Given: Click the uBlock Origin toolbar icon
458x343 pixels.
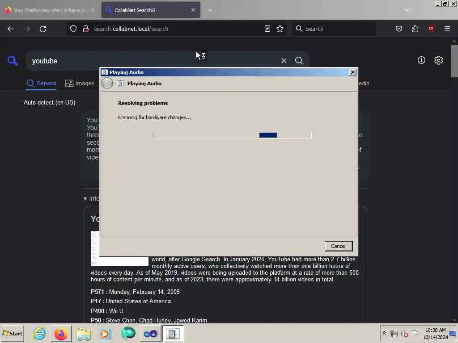Looking at the screenshot, I should coord(431,29).
